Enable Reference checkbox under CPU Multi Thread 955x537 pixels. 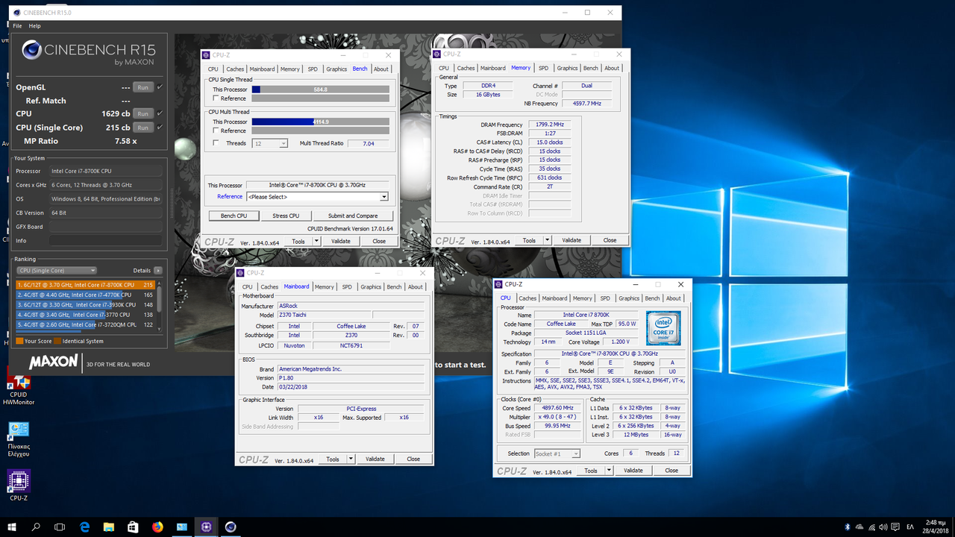pos(216,131)
